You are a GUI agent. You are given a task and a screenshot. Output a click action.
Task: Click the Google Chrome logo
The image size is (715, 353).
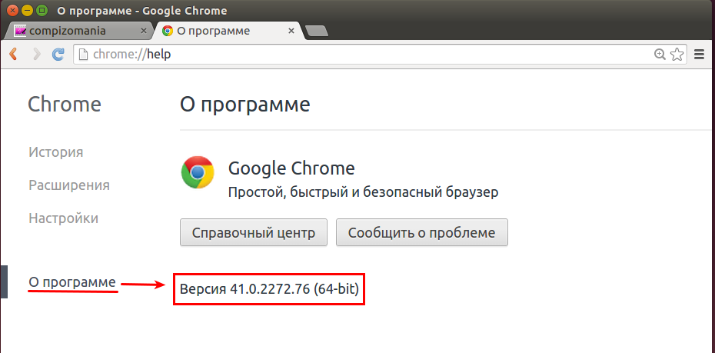197,172
